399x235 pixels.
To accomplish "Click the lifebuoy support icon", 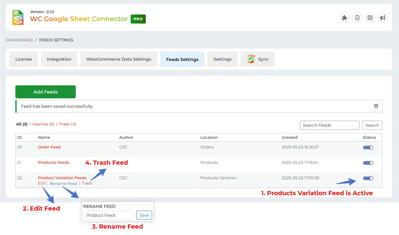I will click(370, 18).
